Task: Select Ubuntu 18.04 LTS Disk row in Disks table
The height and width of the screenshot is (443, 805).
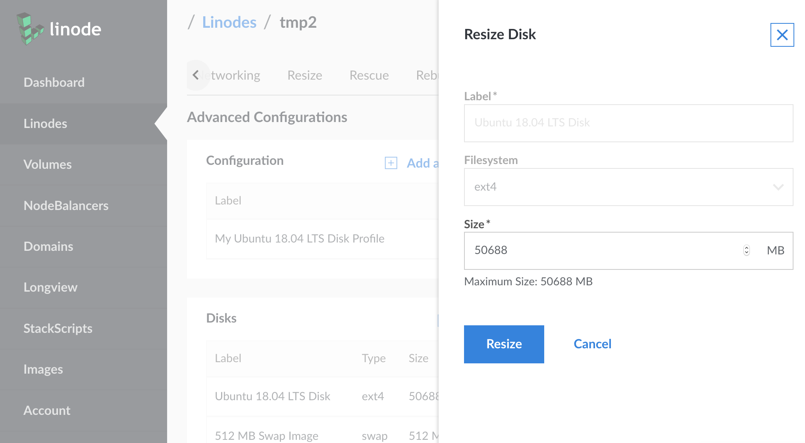Action: pos(322,396)
